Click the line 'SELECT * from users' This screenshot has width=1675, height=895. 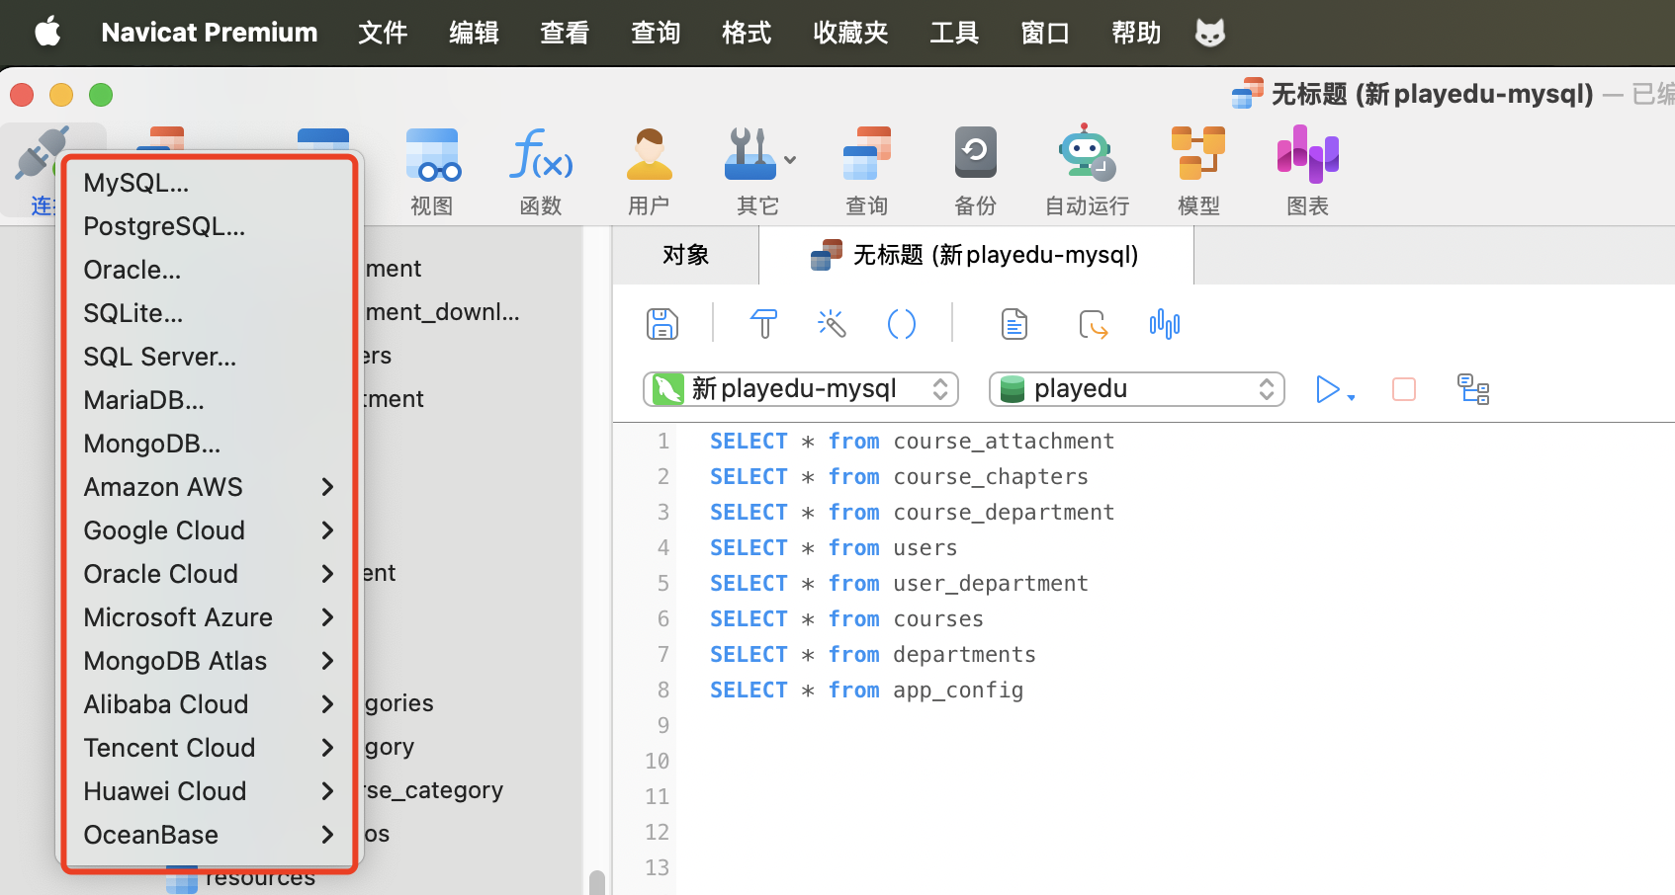834,547
